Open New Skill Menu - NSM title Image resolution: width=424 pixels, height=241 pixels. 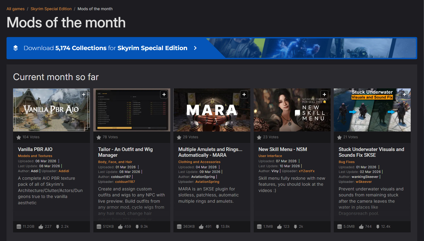coord(283,149)
